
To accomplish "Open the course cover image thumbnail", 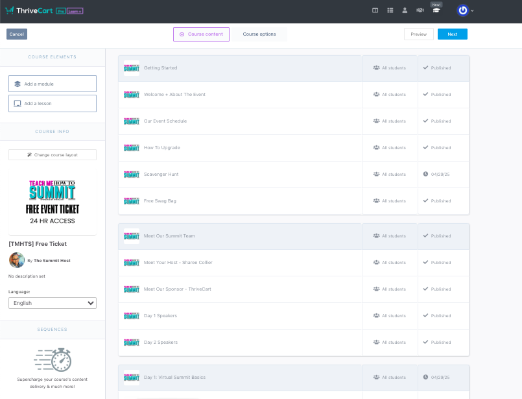I will 53,201.
